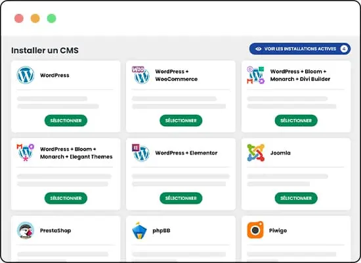Viewport: 361px width, 263px height.
Task: Click the eye icon in active installations button
Action: click(259, 49)
